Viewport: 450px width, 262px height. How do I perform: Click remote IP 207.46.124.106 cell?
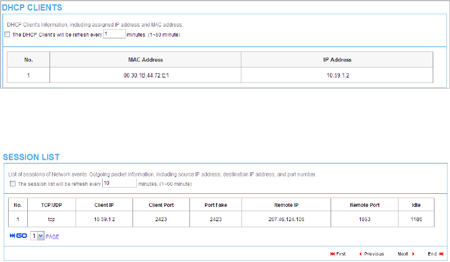click(286, 219)
